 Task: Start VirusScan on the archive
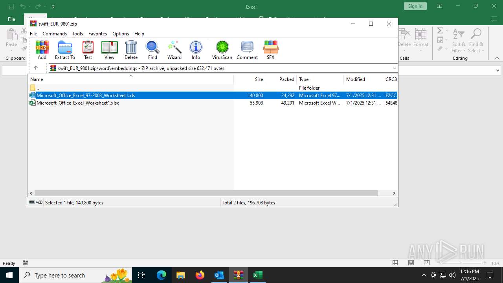[x=222, y=50]
